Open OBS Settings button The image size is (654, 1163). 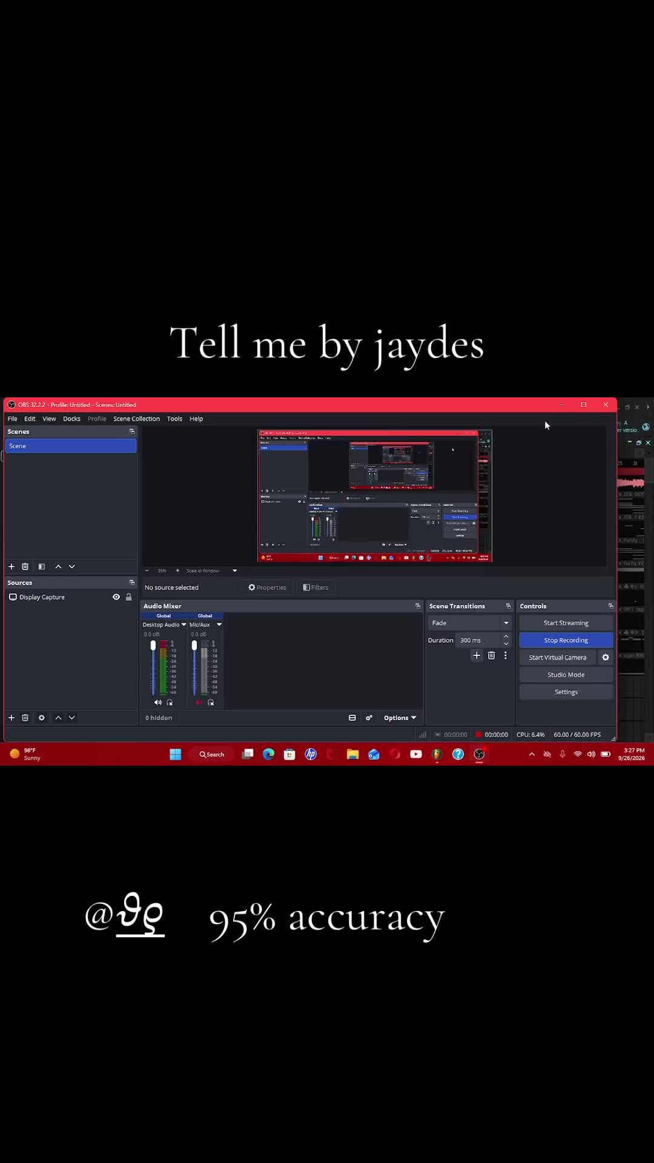(x=566, y=692)
